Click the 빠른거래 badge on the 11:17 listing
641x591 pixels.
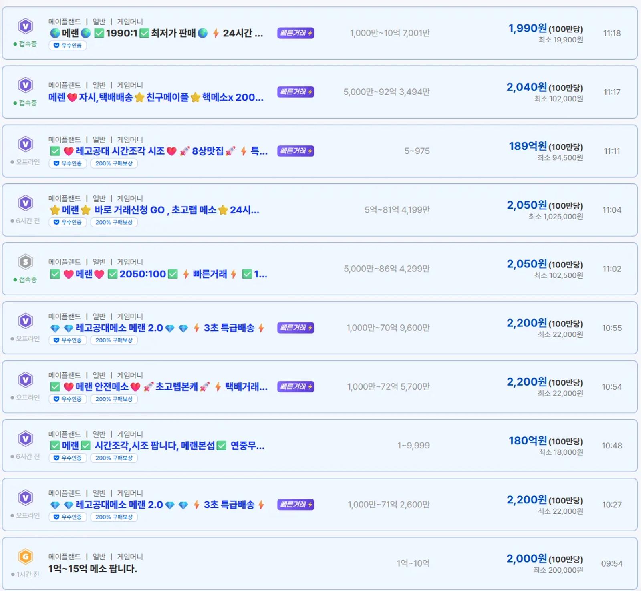coord(296,92)
